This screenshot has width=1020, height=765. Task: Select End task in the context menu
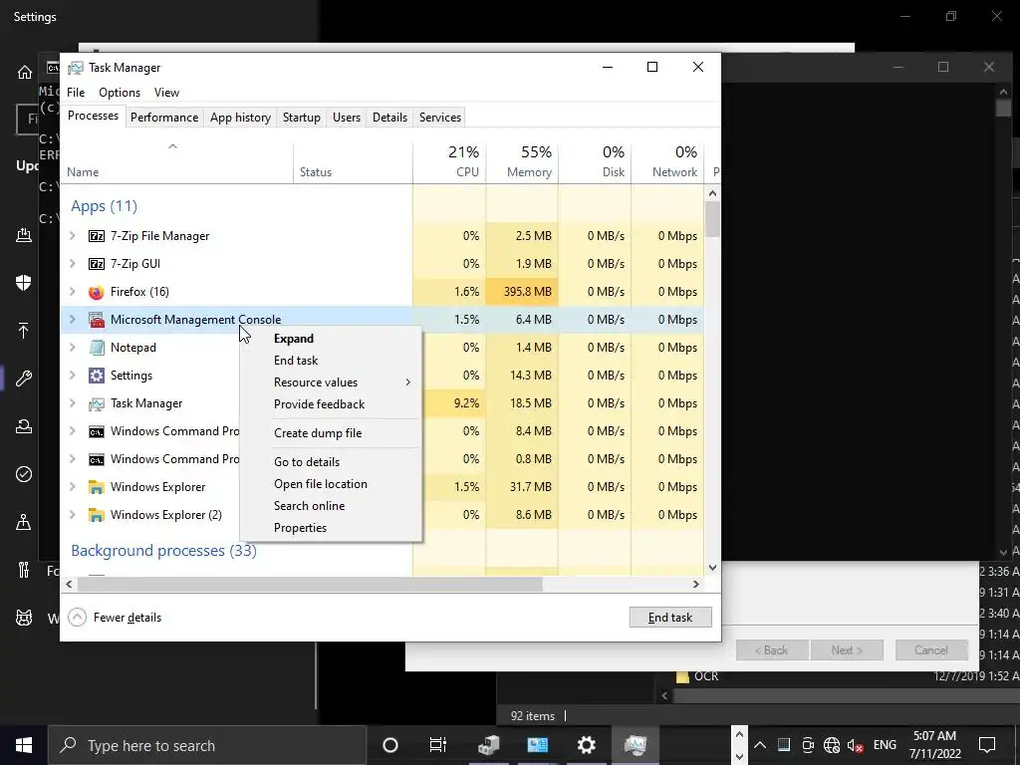tap(331, 361)
